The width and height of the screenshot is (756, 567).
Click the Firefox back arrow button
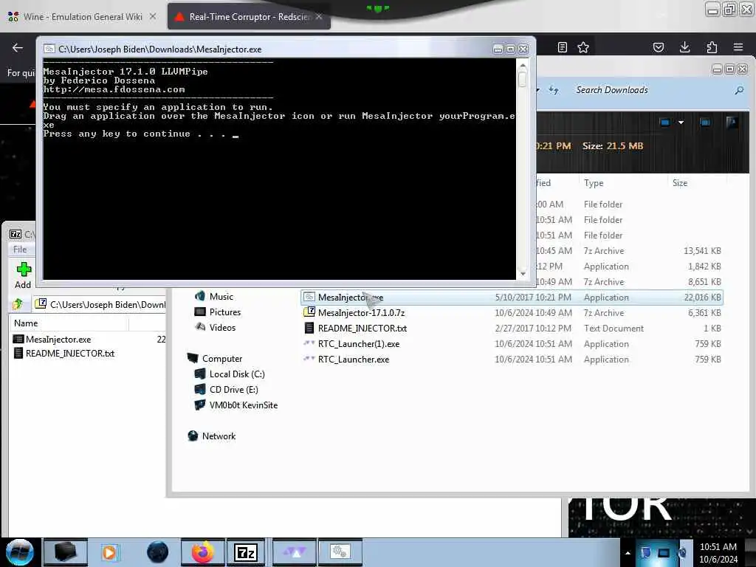pyautogui.click(x=18, y=47)
